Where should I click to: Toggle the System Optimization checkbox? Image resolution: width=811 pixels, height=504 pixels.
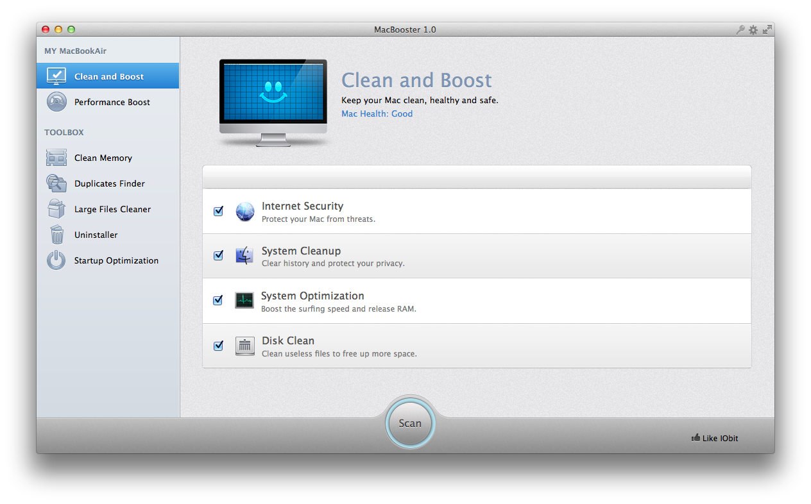[218, 300]
